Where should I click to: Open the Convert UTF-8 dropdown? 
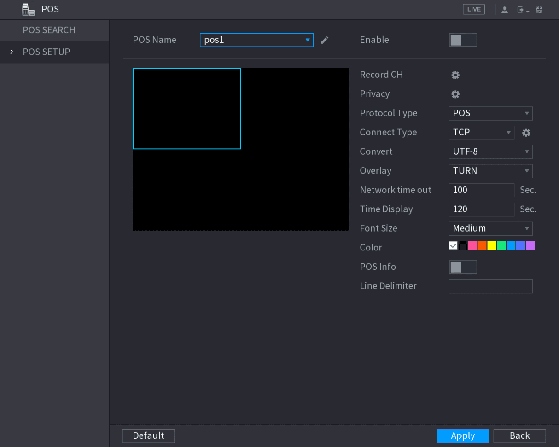[x=491, y=151]
